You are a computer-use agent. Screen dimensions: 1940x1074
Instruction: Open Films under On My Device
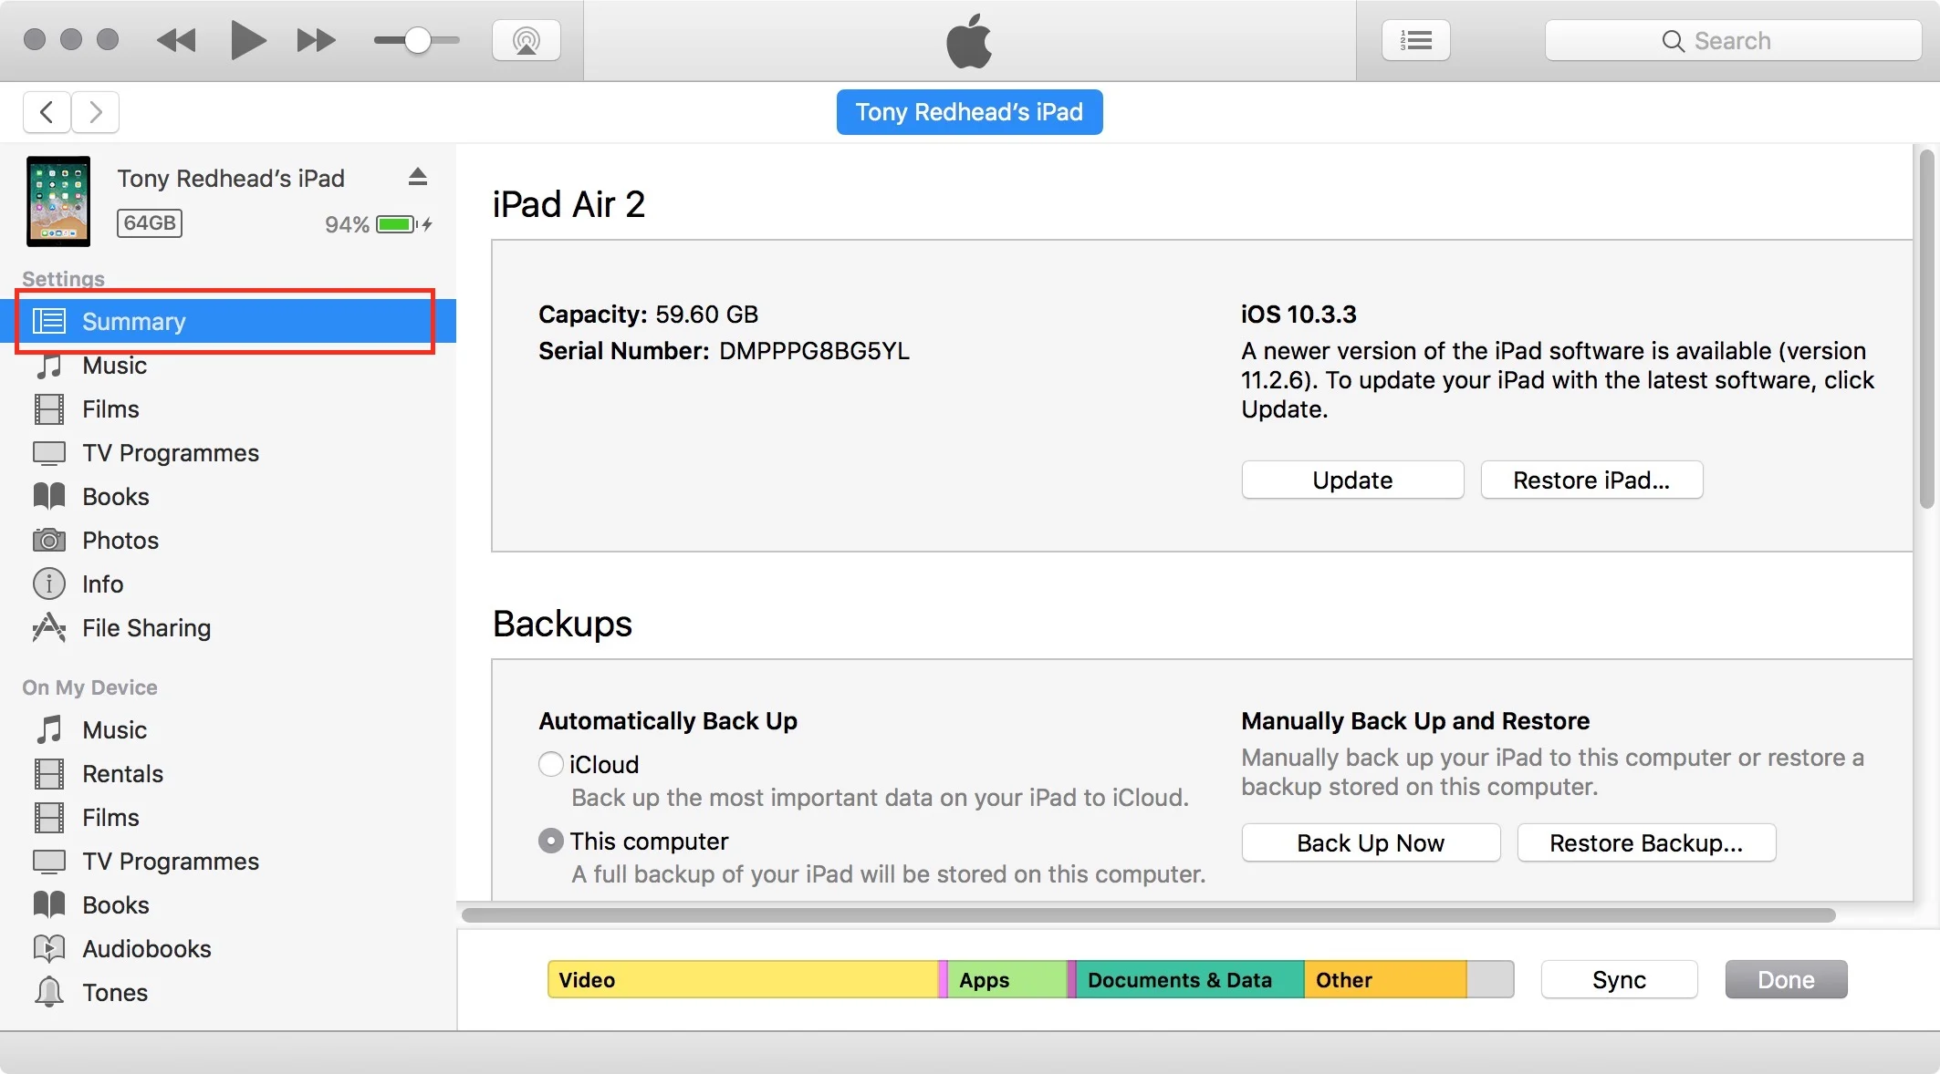click(228, 818)
